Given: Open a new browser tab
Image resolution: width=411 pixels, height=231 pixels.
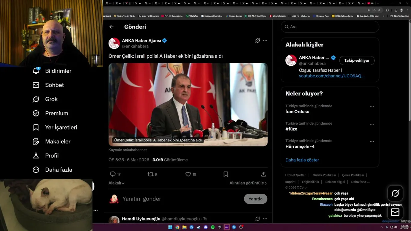Looking at the screenshot, I should (x=378, y=3).
